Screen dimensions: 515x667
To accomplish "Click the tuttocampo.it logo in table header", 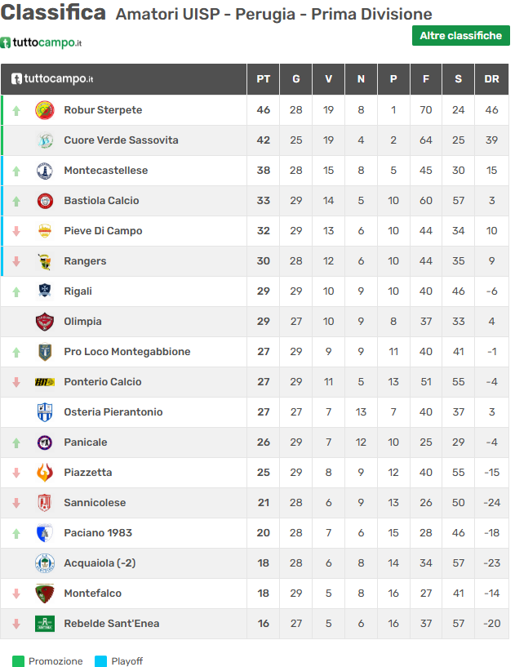I will tap(52, 79).
